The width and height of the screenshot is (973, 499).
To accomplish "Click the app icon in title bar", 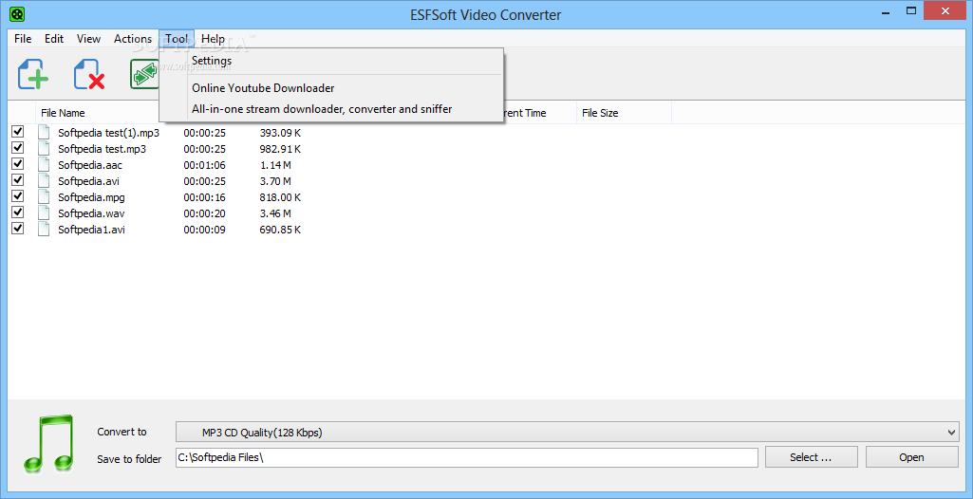I will [18, 12].
